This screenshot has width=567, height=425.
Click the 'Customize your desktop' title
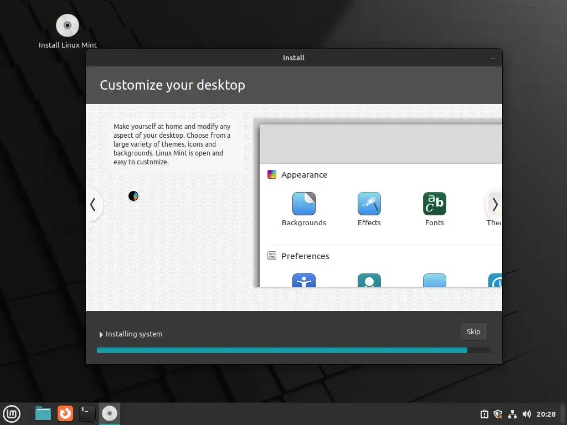point(173,85)
